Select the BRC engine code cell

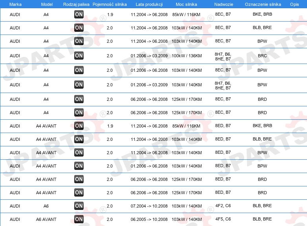262,56
